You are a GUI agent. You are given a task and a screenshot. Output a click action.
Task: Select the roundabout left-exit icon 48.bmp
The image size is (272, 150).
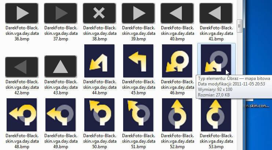point(22,115)
